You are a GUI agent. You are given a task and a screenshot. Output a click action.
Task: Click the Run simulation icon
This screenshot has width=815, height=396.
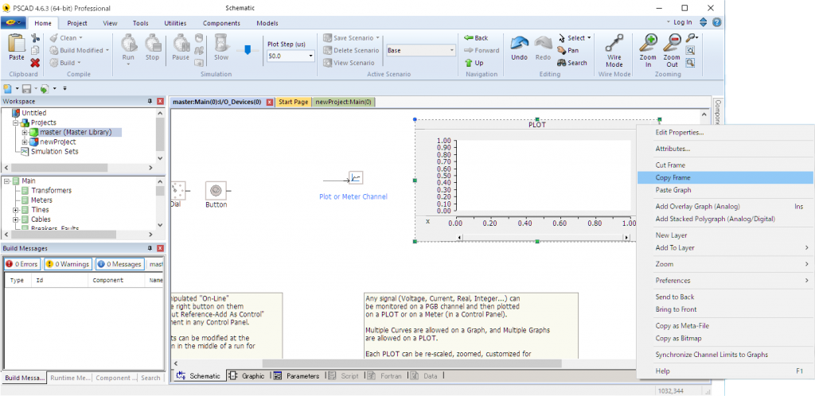[128, 45]
